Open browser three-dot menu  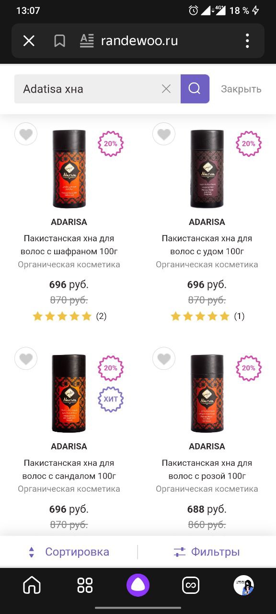[x=247, y=41]
